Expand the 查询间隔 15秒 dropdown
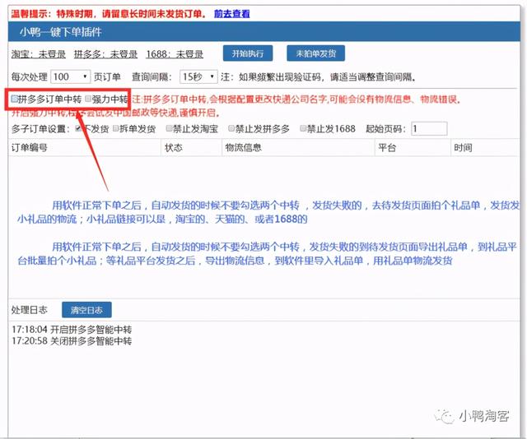 [x=198, y=76]
